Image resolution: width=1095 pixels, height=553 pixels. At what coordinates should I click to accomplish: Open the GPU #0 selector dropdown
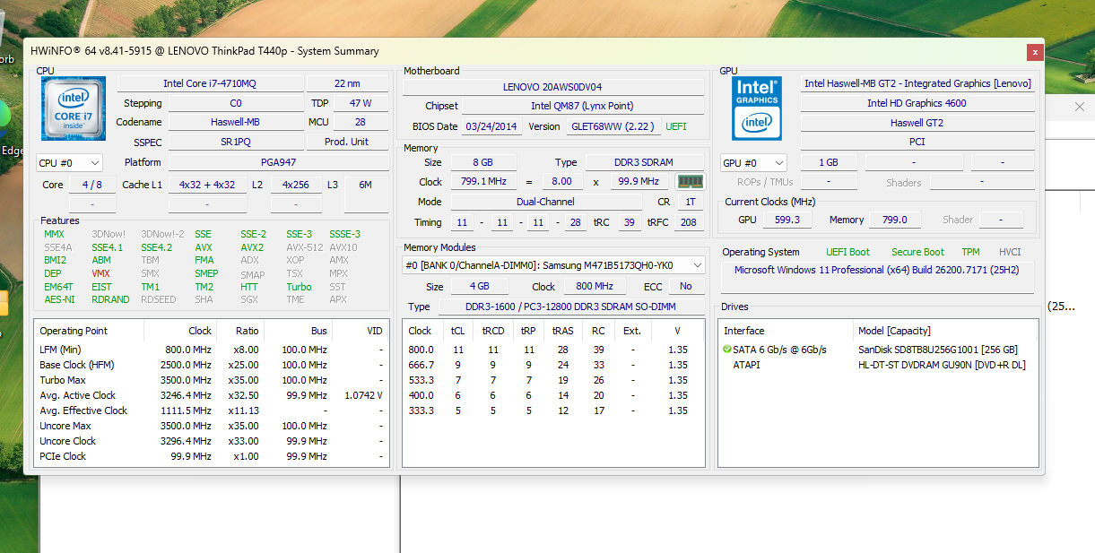click(754, 163)
